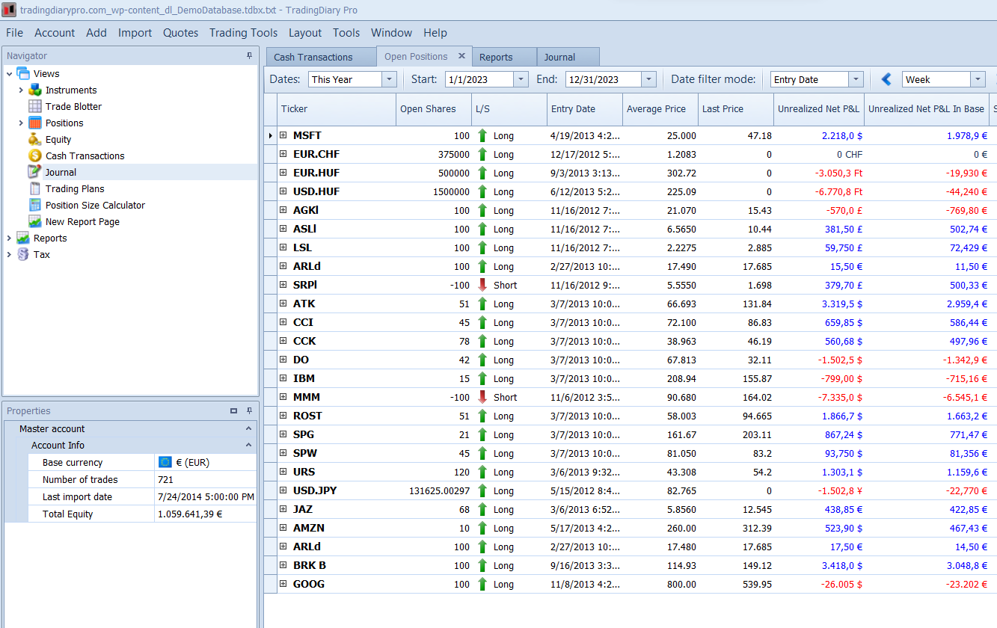This screenshot has width=997, height=628.
Task: Open Cash Transactions coin icon
Action: pyautogui.click(x=34, y=156)
